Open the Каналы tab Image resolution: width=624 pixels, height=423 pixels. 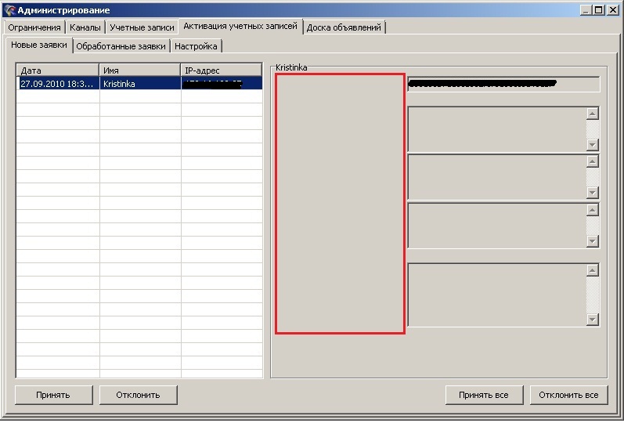point(85,27)
